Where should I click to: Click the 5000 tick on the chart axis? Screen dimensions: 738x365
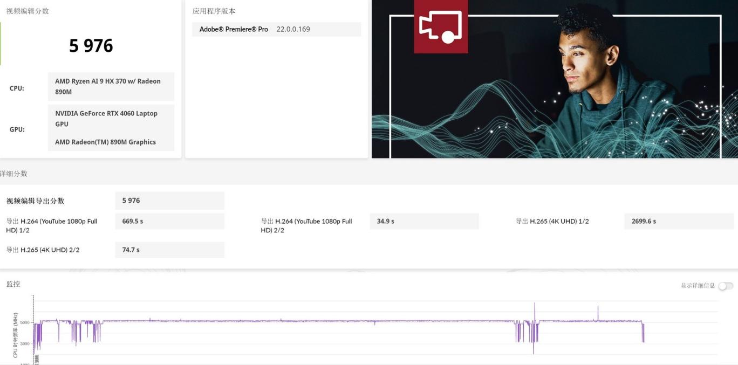[x=25, y=322]
